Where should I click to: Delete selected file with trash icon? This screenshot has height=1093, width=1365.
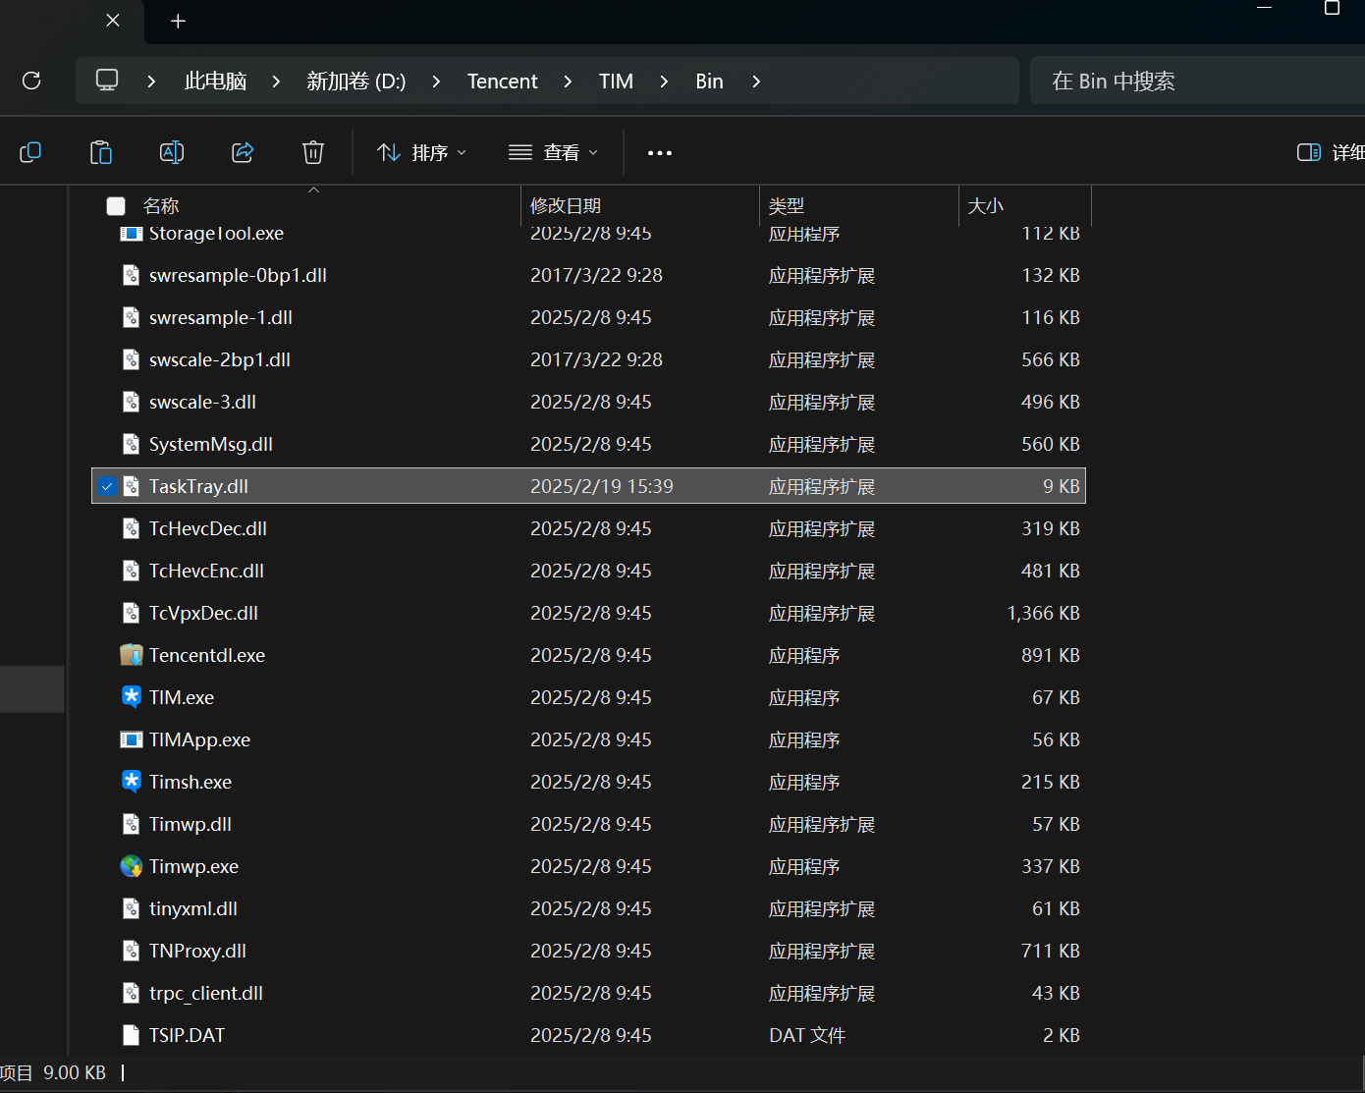click(313, 152)
